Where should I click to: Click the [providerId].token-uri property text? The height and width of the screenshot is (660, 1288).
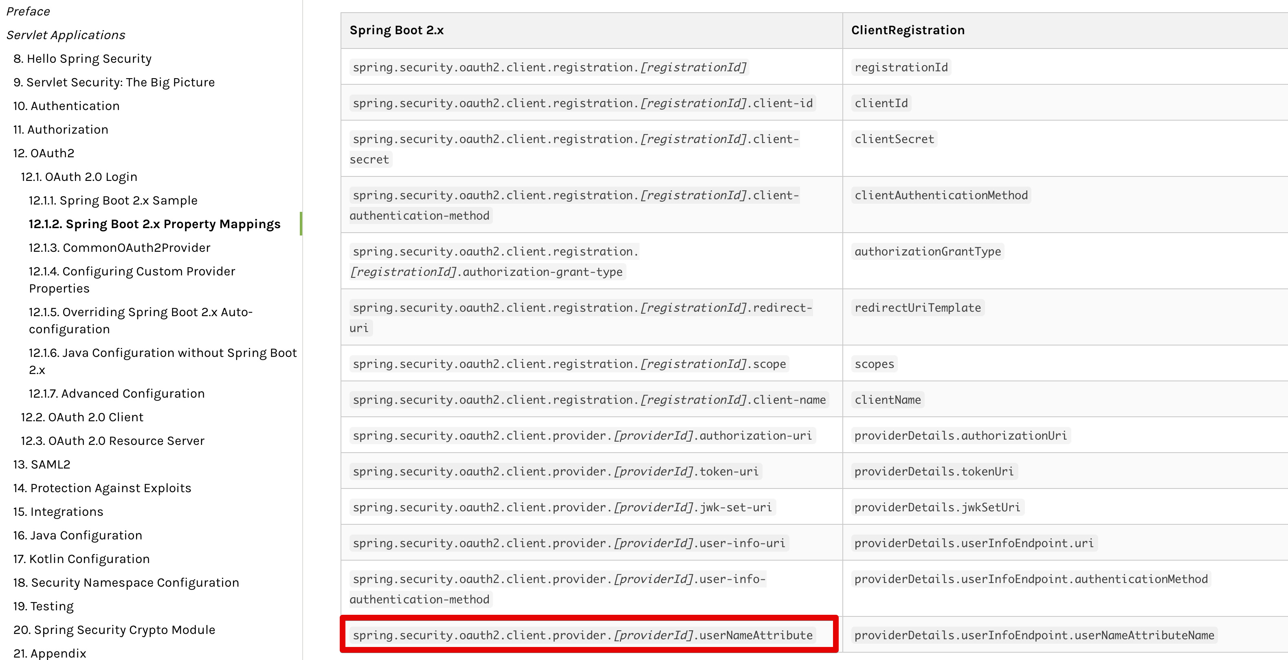coord(556,471)
